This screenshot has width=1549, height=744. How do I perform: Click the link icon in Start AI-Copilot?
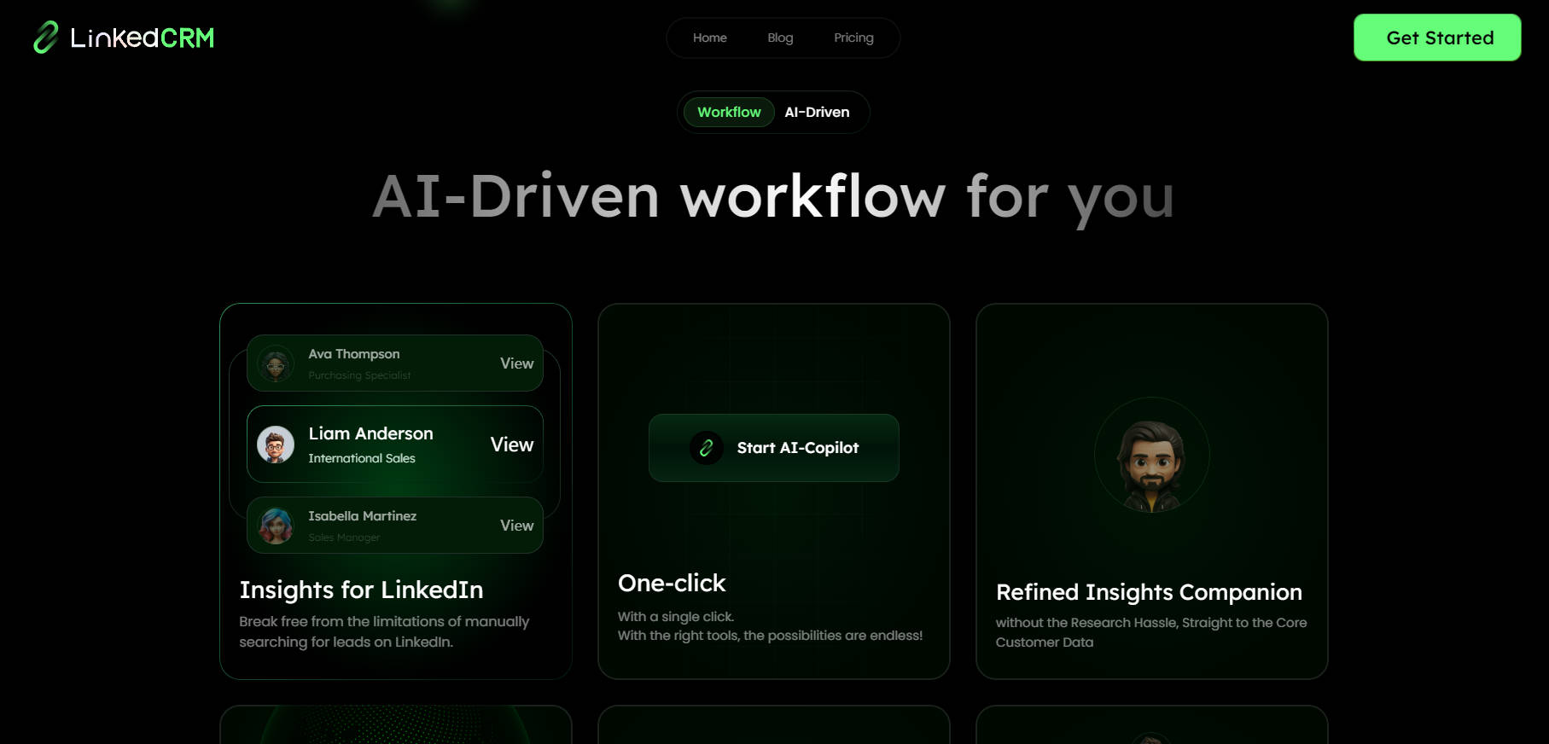point(707,448)
